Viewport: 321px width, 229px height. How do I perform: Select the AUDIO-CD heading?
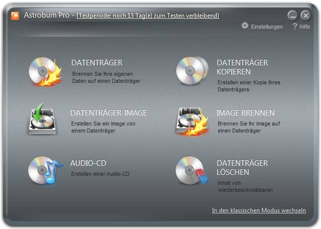point(88,163)
